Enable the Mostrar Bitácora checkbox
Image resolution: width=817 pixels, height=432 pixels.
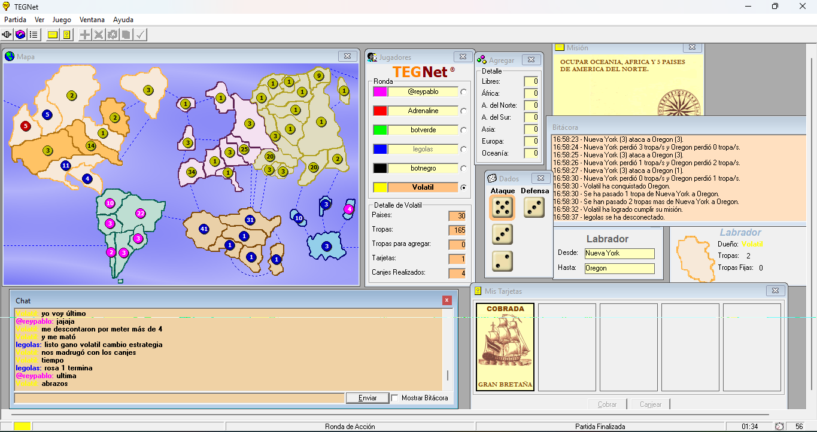pos(395,398)
